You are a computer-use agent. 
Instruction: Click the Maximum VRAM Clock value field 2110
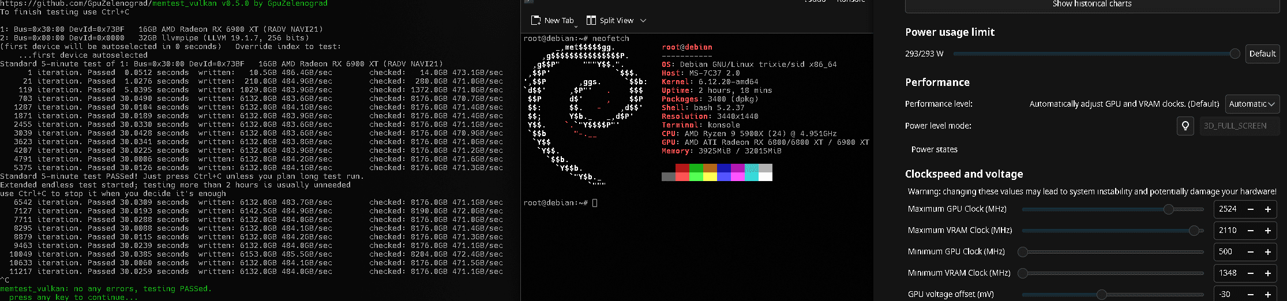[1228, 231]
